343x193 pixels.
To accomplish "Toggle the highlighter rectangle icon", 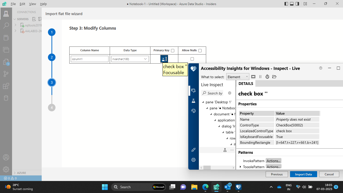I will click(x=253, y=77).
